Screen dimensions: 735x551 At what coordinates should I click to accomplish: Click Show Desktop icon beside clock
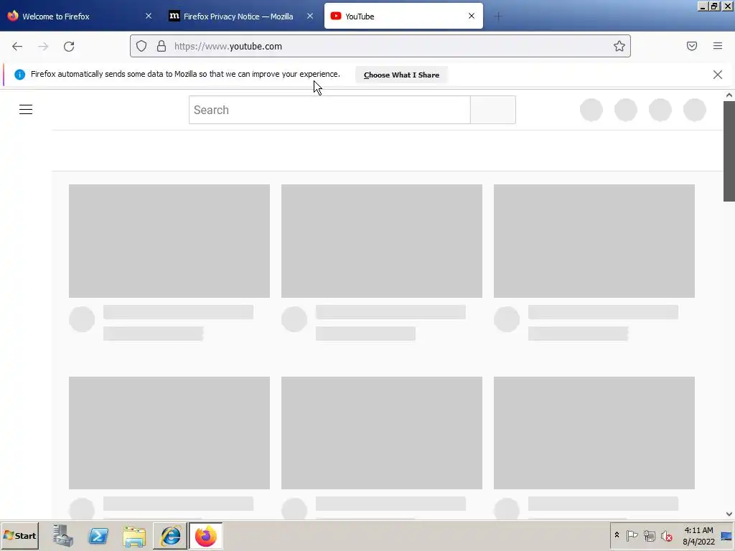coord(726,535)
